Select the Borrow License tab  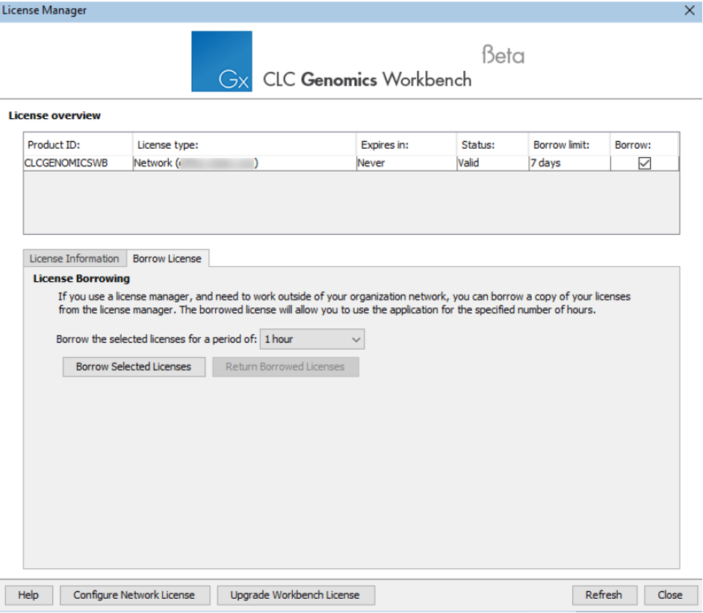tap(167, 259)
